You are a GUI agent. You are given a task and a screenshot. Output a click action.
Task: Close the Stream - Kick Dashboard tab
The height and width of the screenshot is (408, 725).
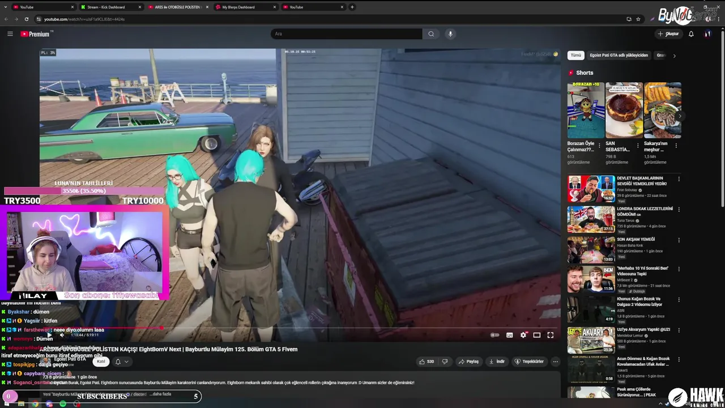point(139,7)
